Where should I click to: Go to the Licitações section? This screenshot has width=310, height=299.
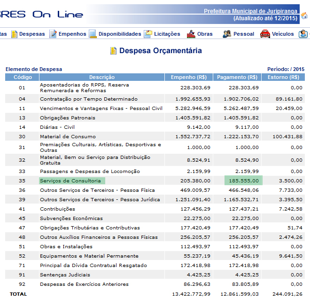[167, 34]
